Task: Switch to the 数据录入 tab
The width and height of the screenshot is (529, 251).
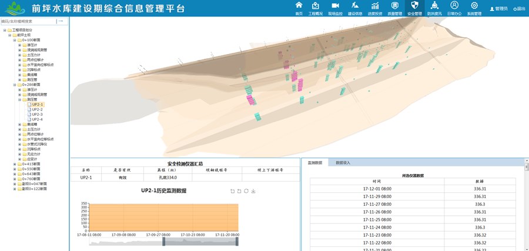Action: [x=343, y=162]
